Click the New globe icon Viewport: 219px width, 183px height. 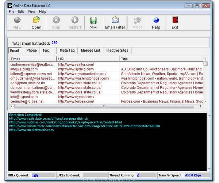click(18, 20)
